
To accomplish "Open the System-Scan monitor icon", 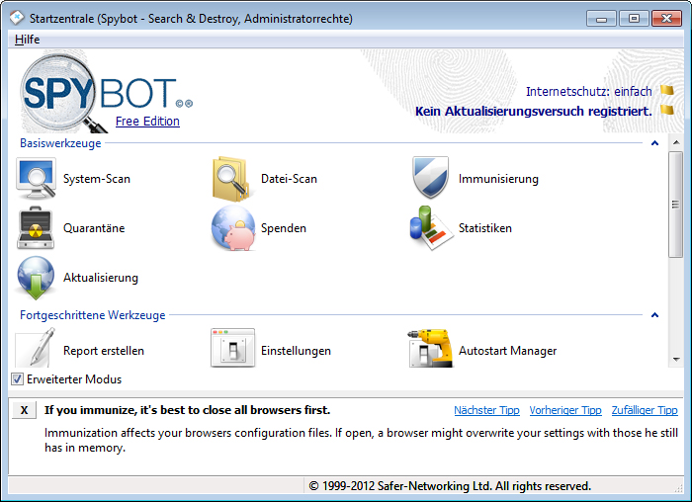I will click(x=36, y=179).
